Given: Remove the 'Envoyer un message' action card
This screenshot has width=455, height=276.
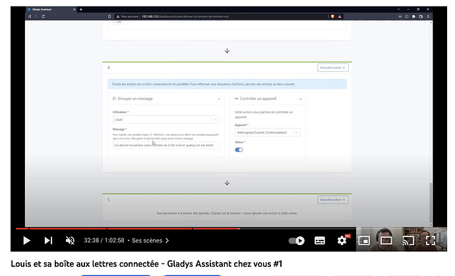Looking at the screenshot, I should tap(219, 99).
